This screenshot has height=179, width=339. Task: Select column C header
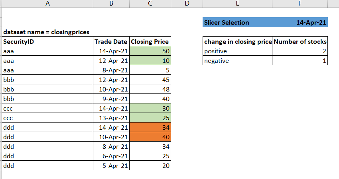point(150,4)
